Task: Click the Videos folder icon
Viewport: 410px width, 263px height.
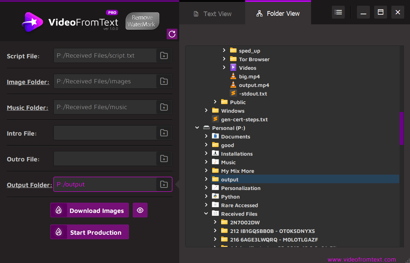Action: 233,68
